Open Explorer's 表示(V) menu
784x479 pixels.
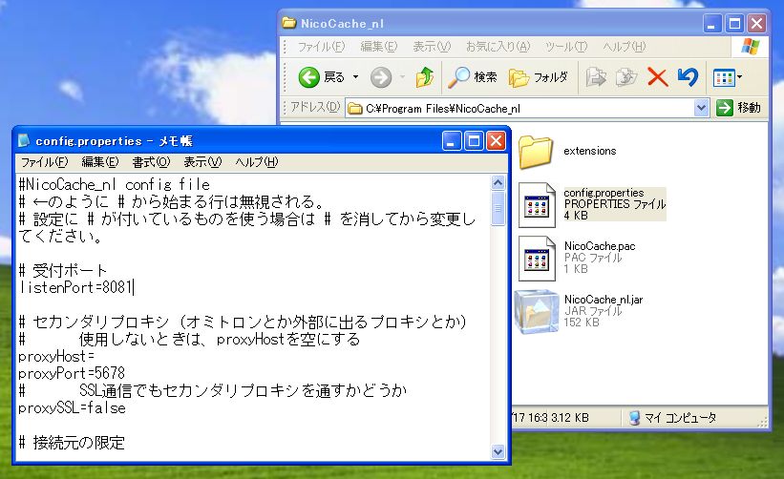click(432, 47)
